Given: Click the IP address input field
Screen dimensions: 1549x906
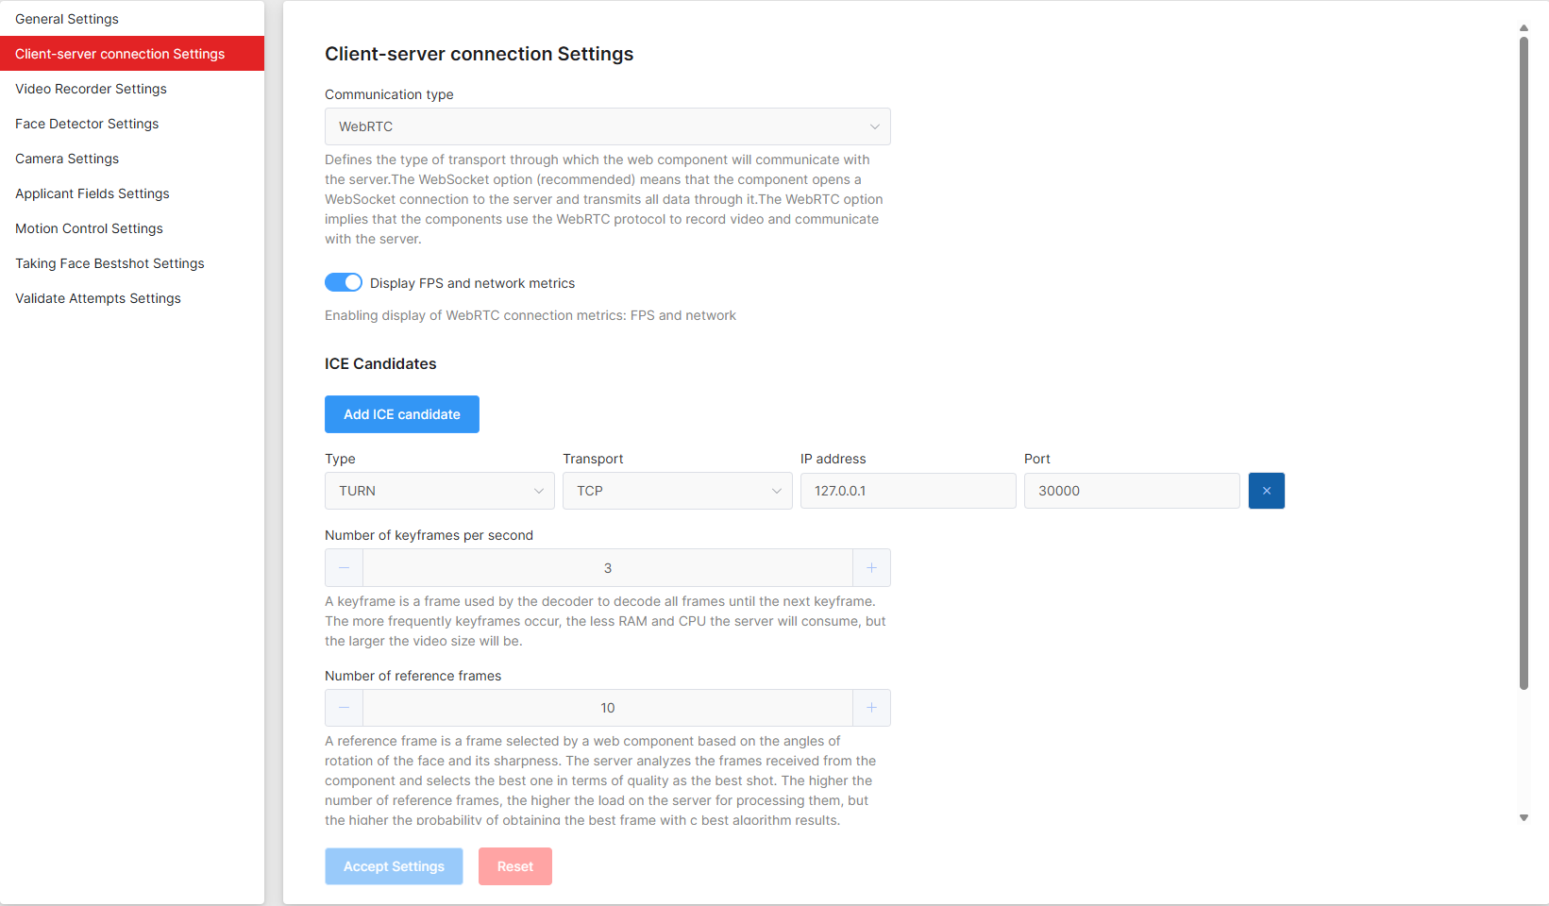Looking at the screenshot, I should [x=908, y=491].
